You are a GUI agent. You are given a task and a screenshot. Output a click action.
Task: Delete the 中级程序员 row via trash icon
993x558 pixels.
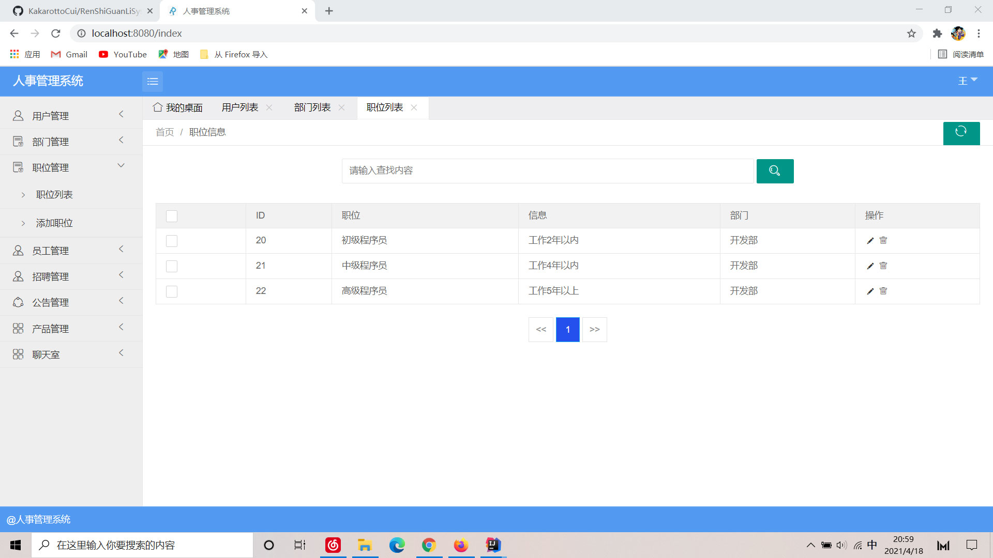(x=883, y=266)
